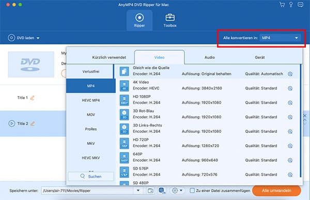Edit Title 1 name with pencil icon
310x200 pixels.
coord(33,98)
